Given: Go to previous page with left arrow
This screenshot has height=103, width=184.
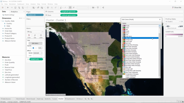Looking at the screenshot, I should point(166,22).
